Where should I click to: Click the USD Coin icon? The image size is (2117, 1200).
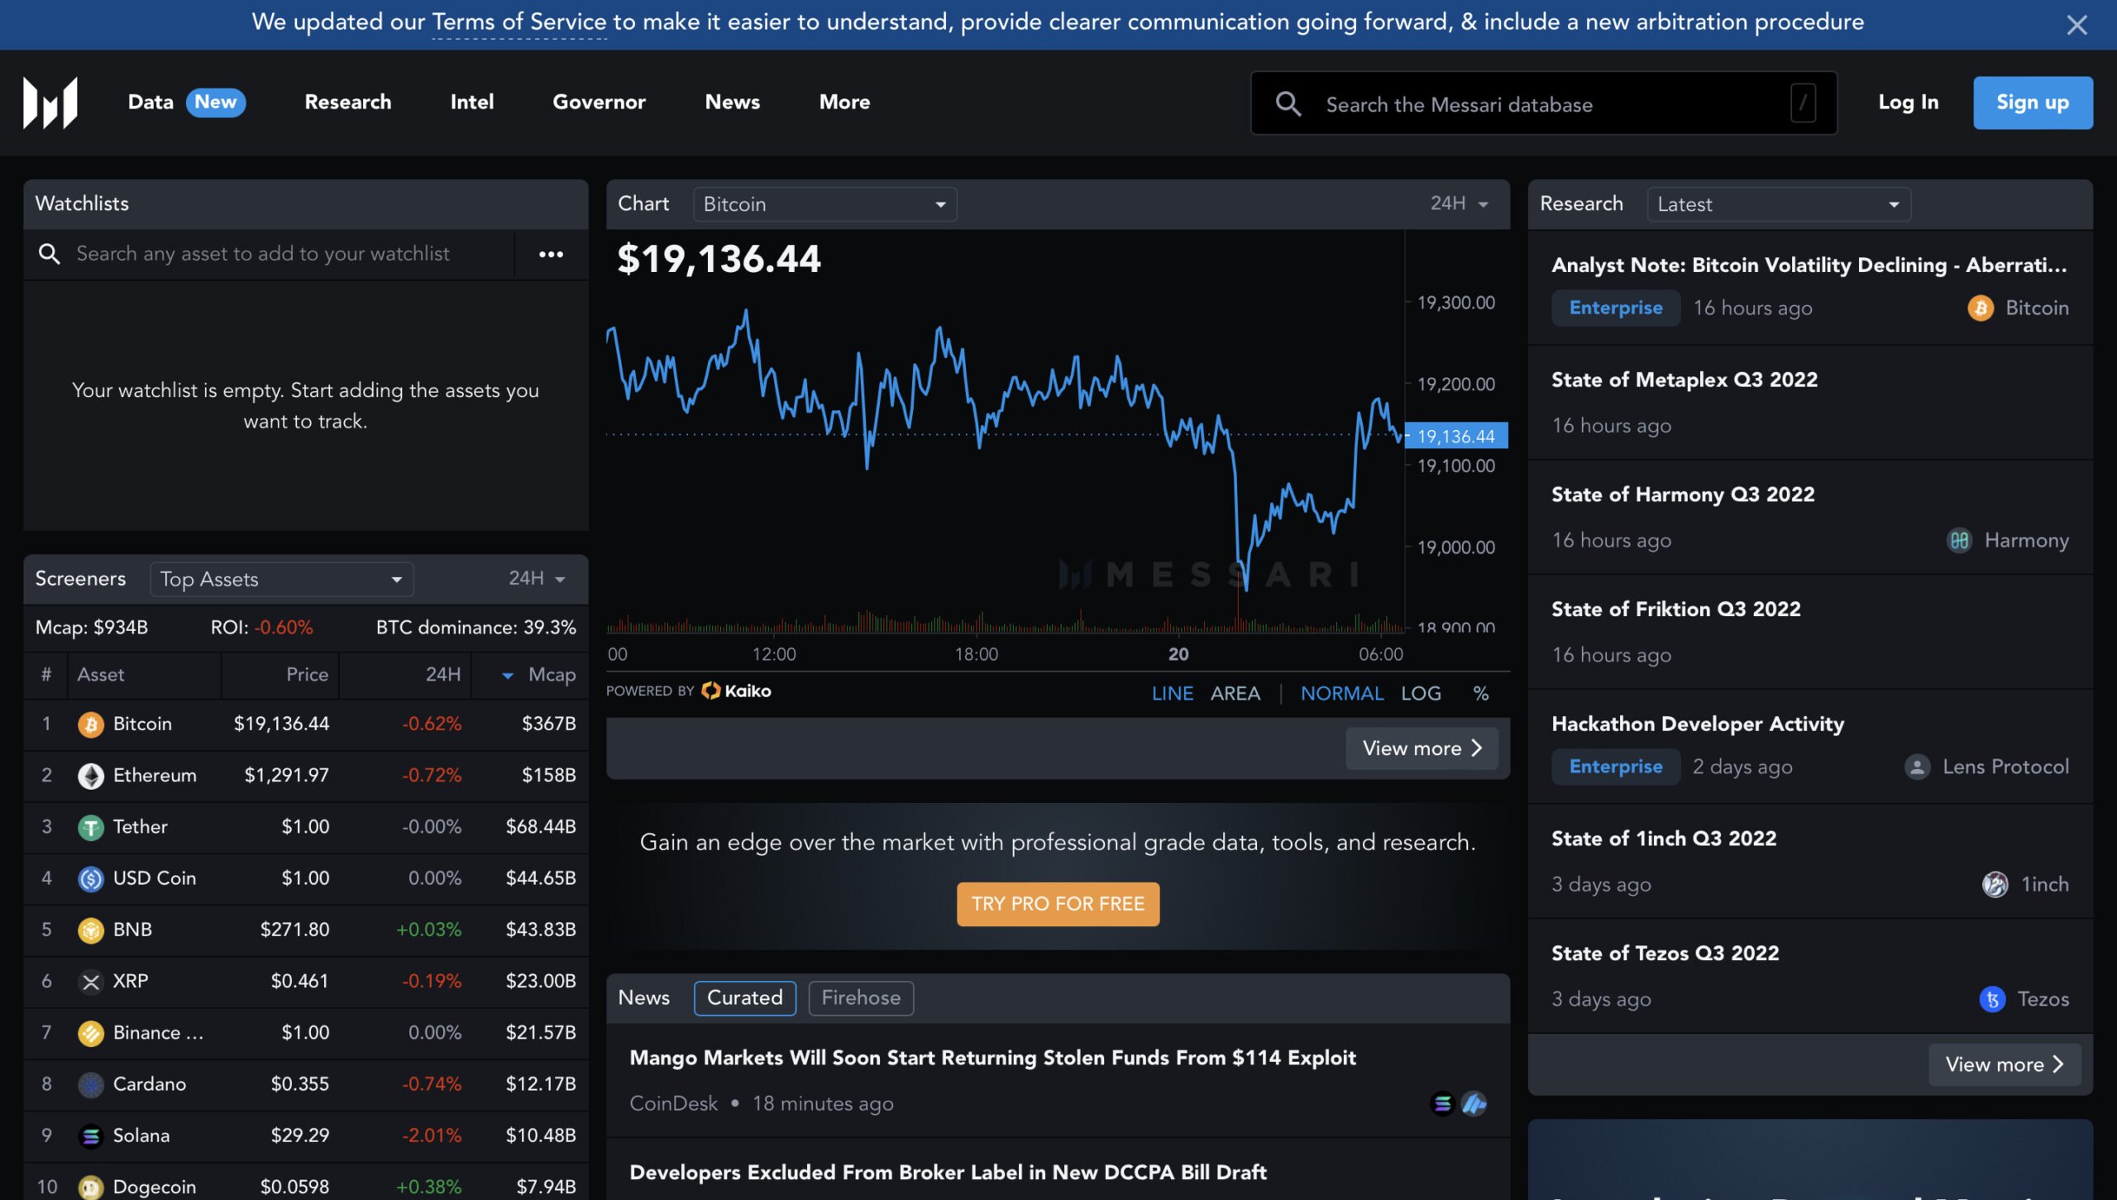[x=91, y=878]
